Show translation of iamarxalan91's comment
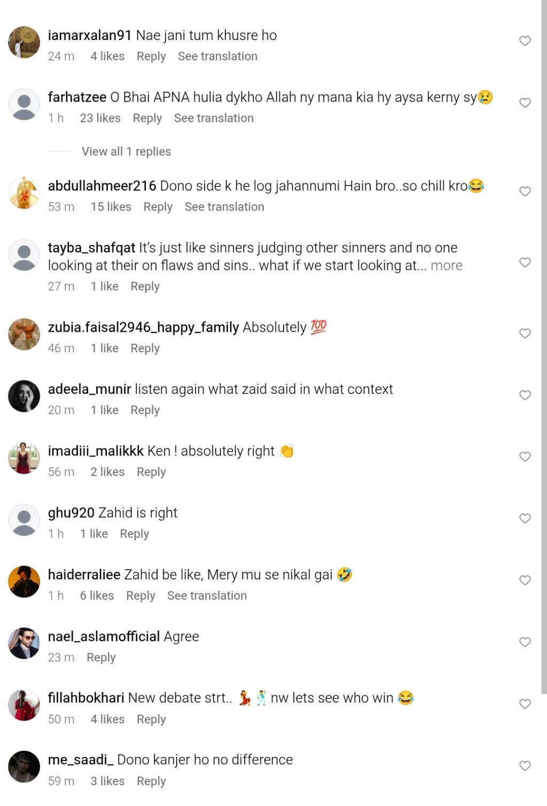This screenshot has width=547, height=806. tap(217, 56)
